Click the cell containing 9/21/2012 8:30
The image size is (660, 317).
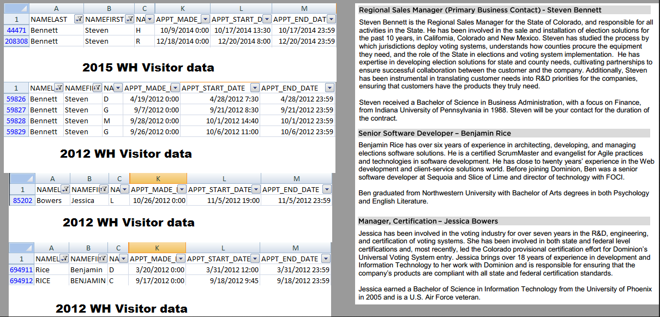[220, 110]
